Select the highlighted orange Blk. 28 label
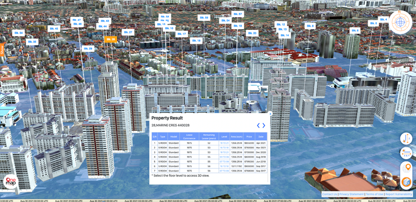Screen dimensions: 416x202 [111, 39]
